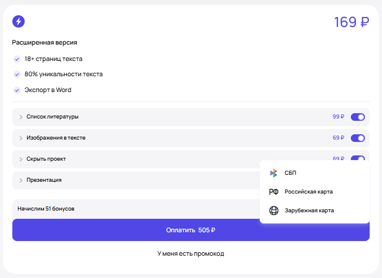Screen dimensions: 382x278
Task: Expand the Изображения в тексте chevron
Action: coord(21,138)
